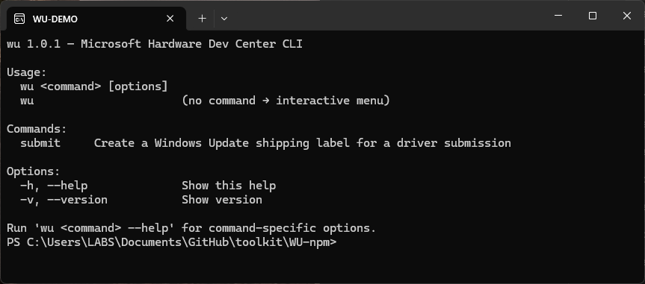Expand the new tab profiles dropdown chevron
The image size is (645, 284).
point(224,19)
